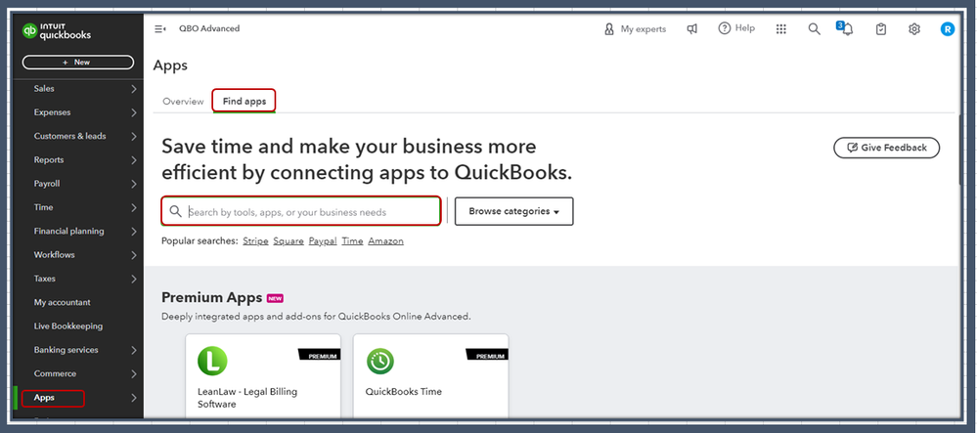This screenshot has width=977, height=433.
Task: Expand the Sales menu chevron
Action: [x=133, y=89]
